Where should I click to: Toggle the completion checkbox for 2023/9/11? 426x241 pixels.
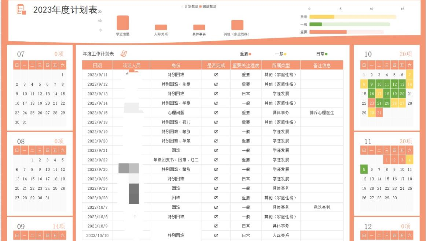(216, 75)
